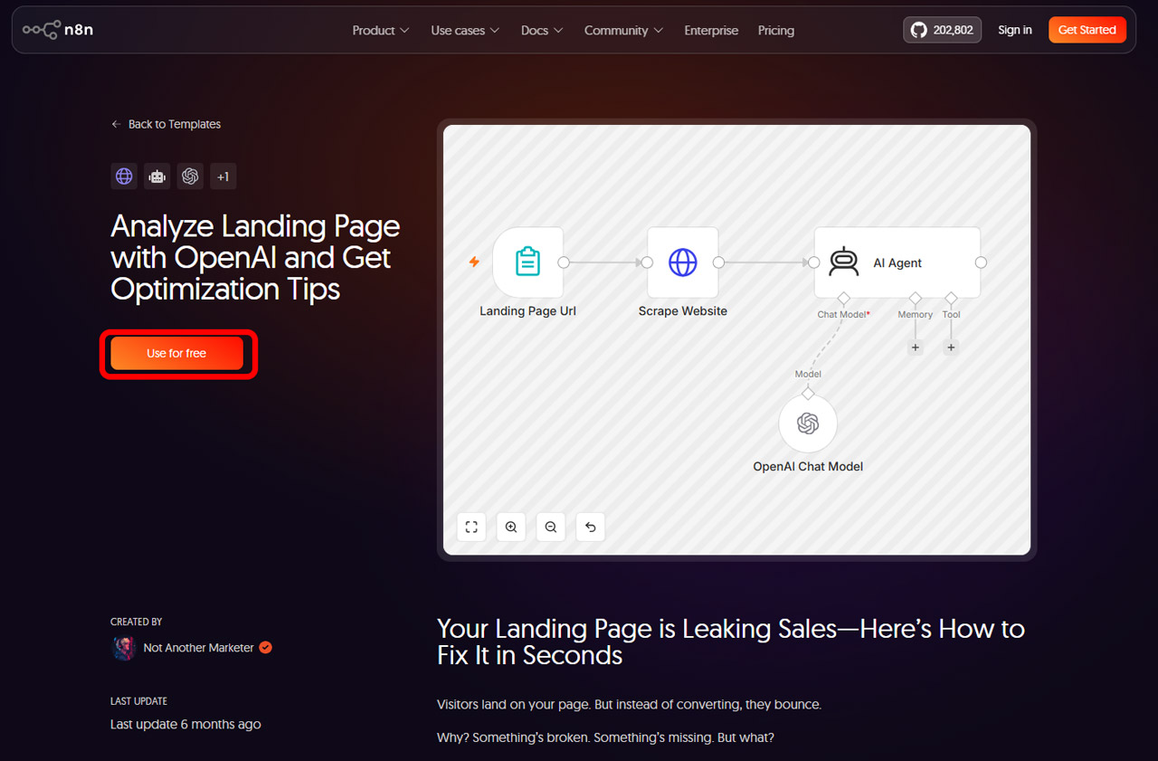
Task: Click the fit-to-view canvas button
Action: click(x=471, y=527)
